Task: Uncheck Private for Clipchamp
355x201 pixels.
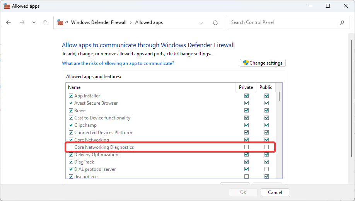Action: (x=247, y=125)
